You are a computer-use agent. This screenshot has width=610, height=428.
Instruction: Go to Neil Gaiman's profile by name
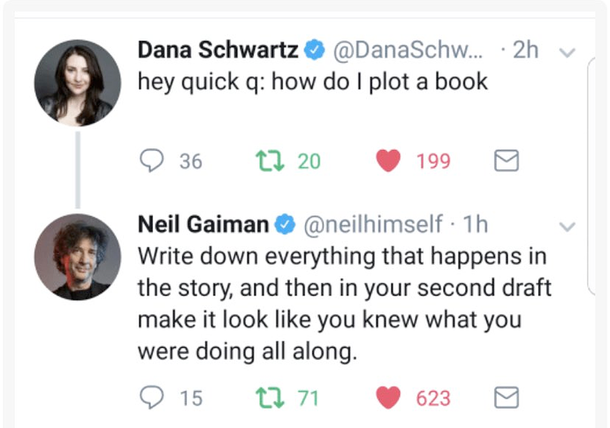(x=203, y=225)
